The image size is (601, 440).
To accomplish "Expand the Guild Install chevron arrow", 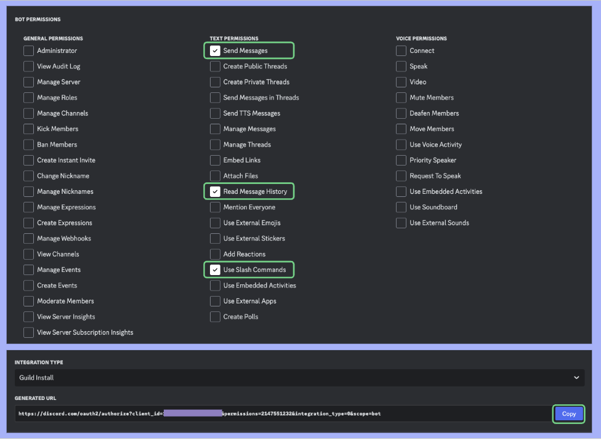I will pos(576,378).
